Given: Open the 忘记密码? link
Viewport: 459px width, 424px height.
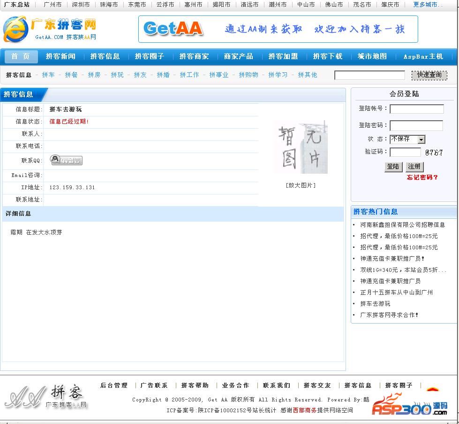Looking at the screenshot, I should [422, 177].
